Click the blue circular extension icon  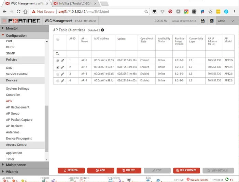click(226, 12)
